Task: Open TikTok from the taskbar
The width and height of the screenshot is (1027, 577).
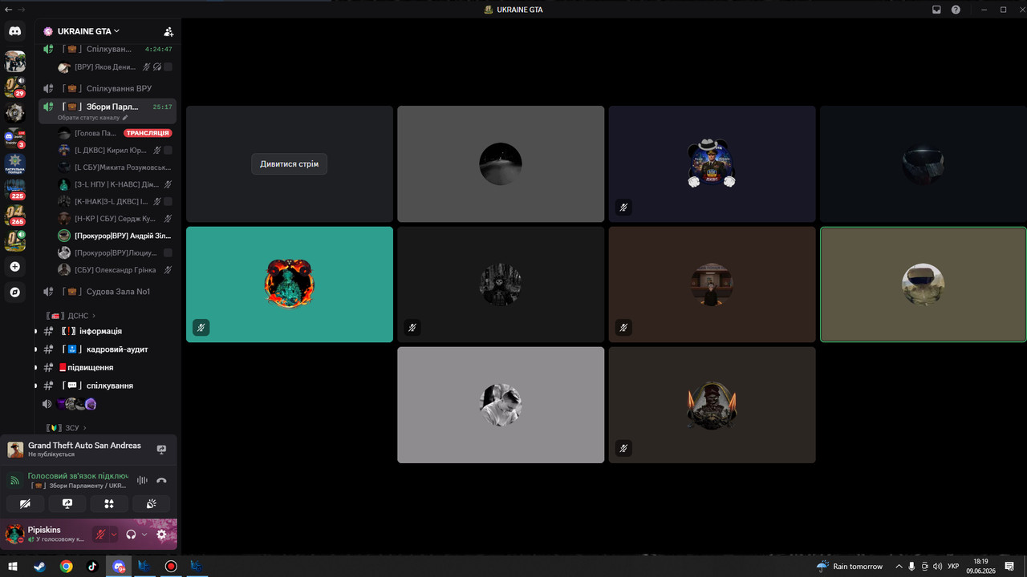Action: [92, 566]
